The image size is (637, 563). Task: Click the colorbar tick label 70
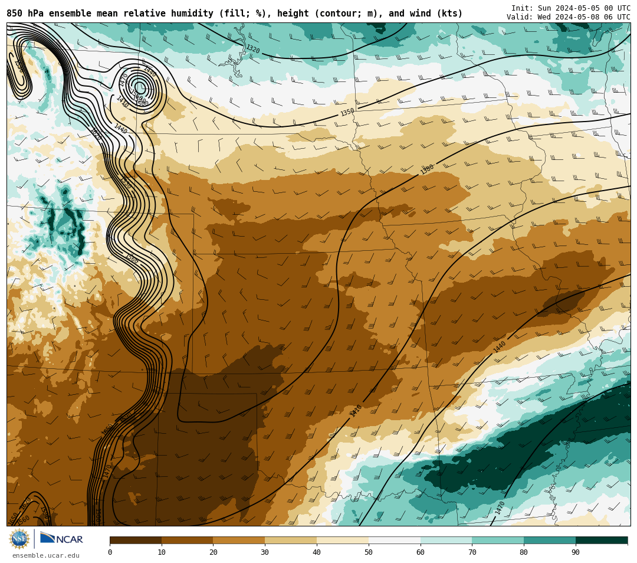click(472, 552)
